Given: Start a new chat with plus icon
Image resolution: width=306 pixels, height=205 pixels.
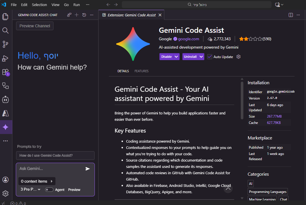Looking at the screenshot, I should (76, 15).
